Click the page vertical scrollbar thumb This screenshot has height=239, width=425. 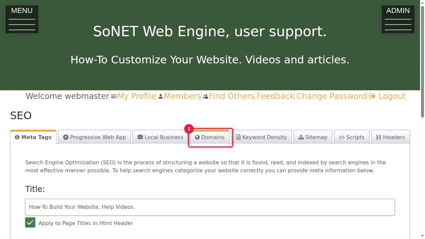coord(422,61)
